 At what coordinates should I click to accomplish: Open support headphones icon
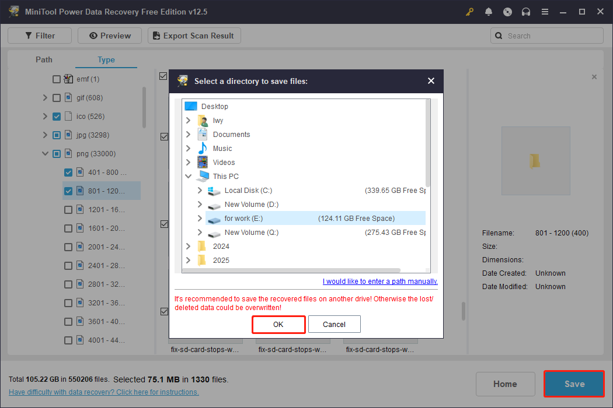pos(526,12)
